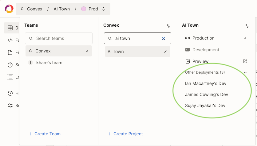Click Convex in the breadcrumb
Screen dimensions: 257x146
[x=34, y=9]
